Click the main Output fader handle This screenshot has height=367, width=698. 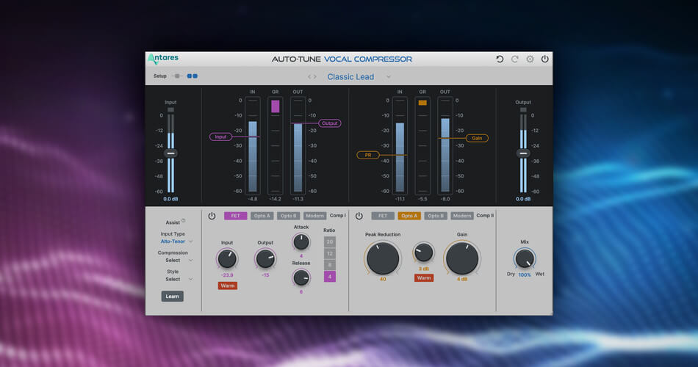tap(523, 153)
